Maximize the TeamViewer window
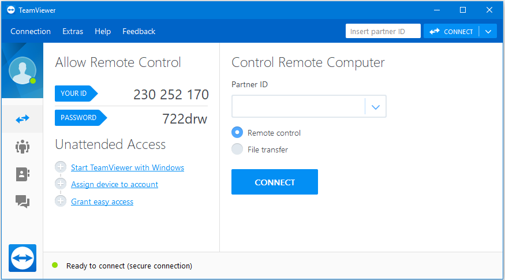 coord(463,10)
